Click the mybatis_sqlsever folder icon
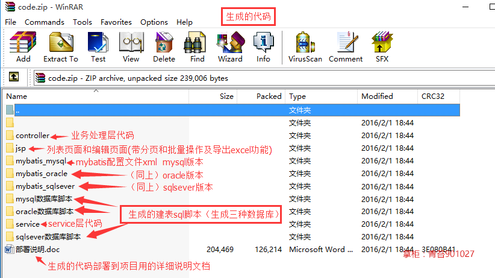Image resolution: width=495 pixels, height=278 pixels. pos(10,186)
